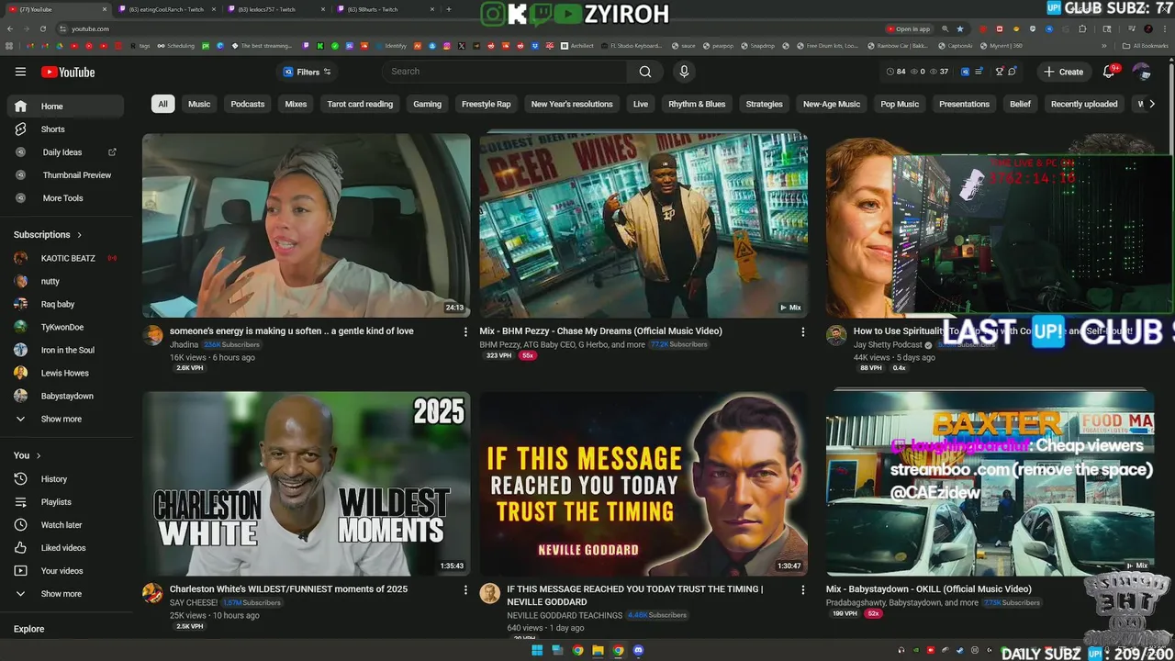
Task: Open options menu for Neville Goddard video
Action: point(803,590)
